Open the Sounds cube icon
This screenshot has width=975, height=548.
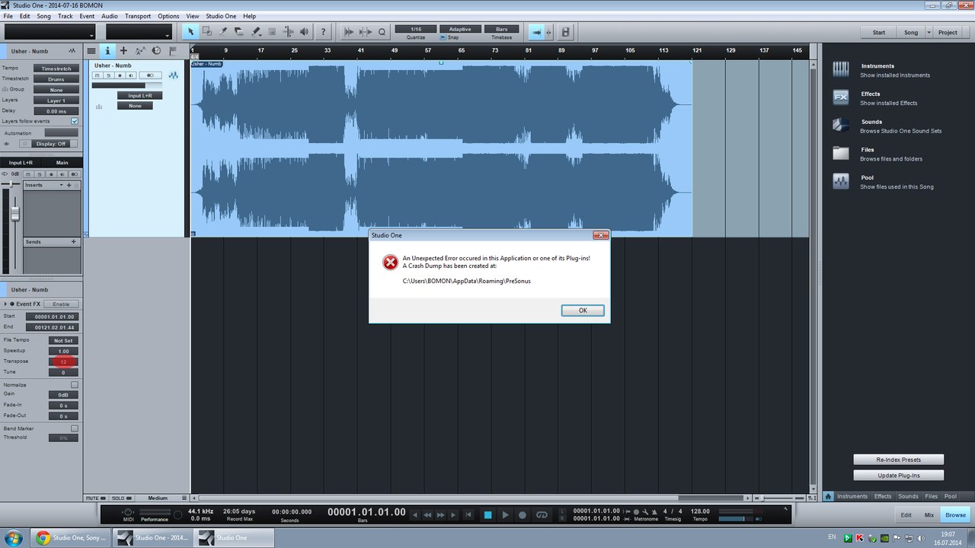[x=841, y=126]
